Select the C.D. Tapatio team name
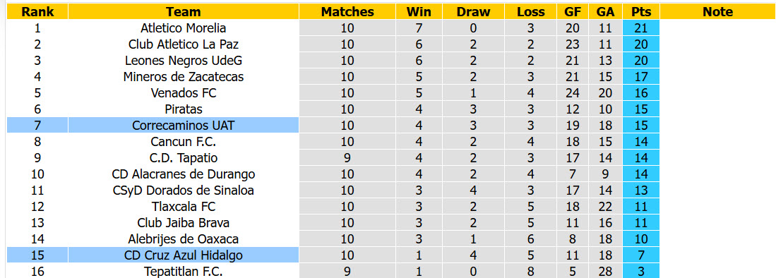Viewport: 776px width, 278px height. point(184,158)
